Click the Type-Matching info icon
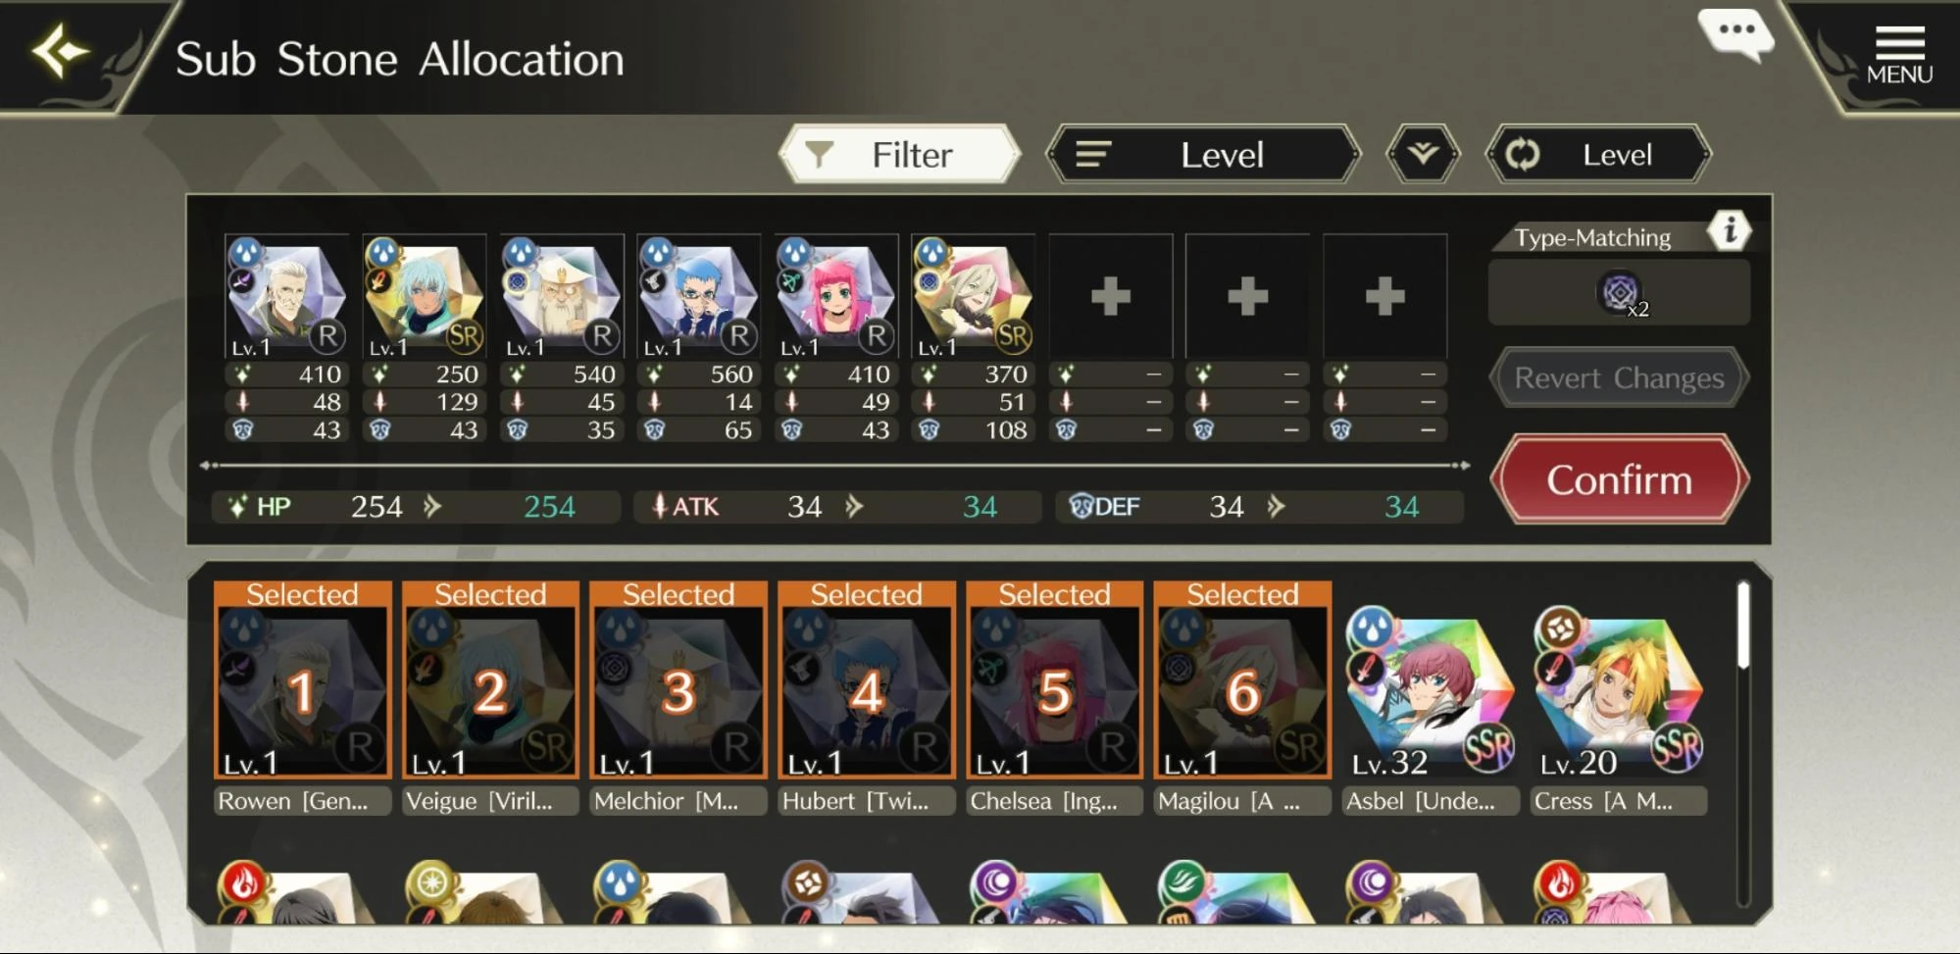 pyautogui.click(x=1729, y=230)
